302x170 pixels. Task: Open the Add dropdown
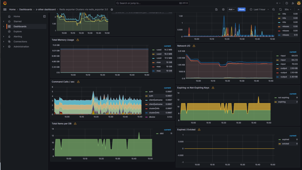pyautogui.click(x=232, y=9)
